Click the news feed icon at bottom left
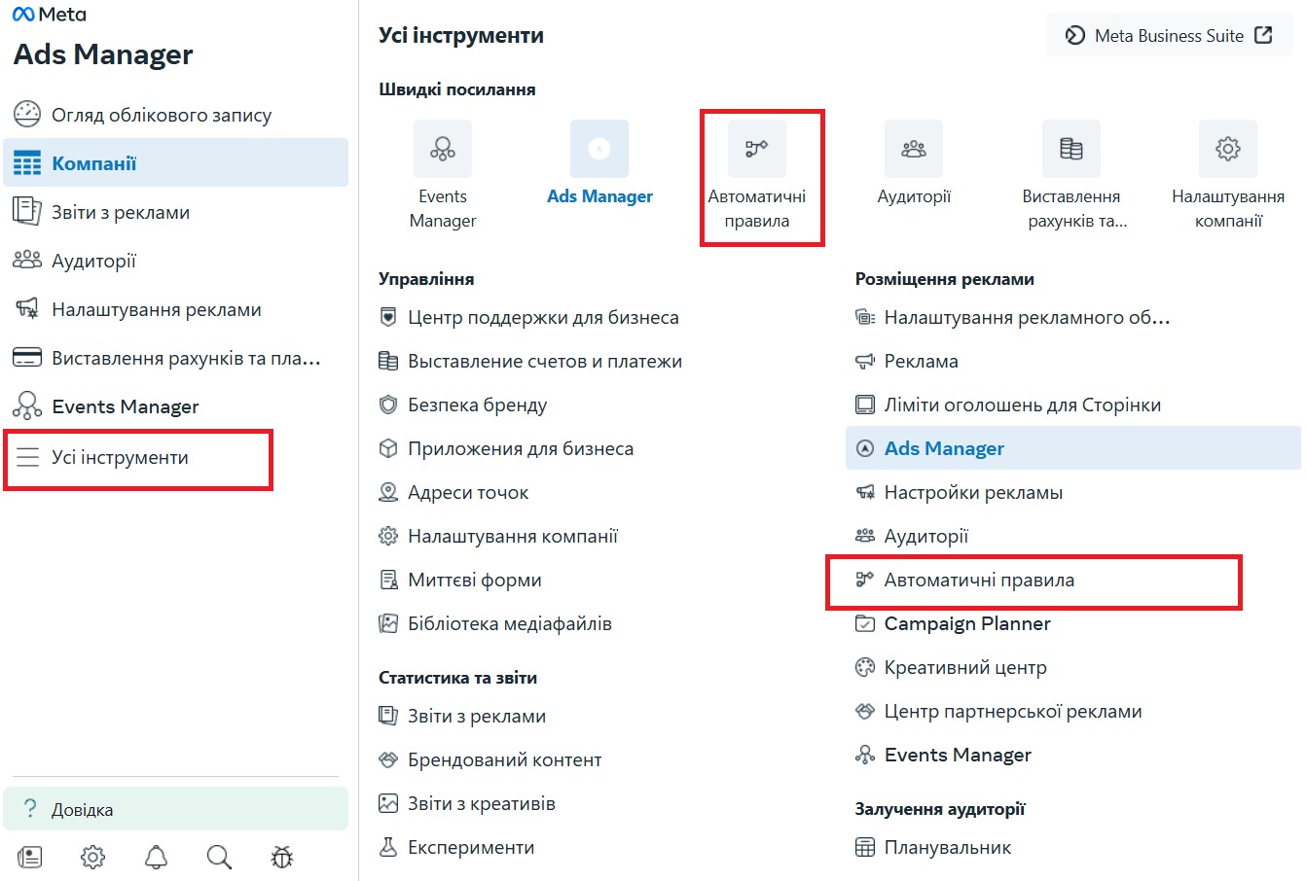Image resolution: width=1306 pixels, height=881 pixels. [30, 857]
